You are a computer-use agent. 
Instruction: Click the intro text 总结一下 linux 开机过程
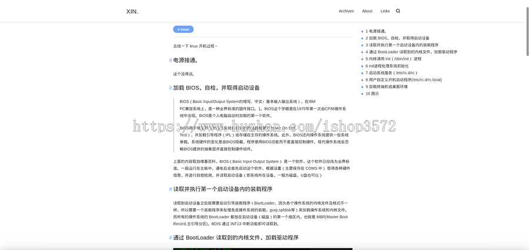coord(195,46)
